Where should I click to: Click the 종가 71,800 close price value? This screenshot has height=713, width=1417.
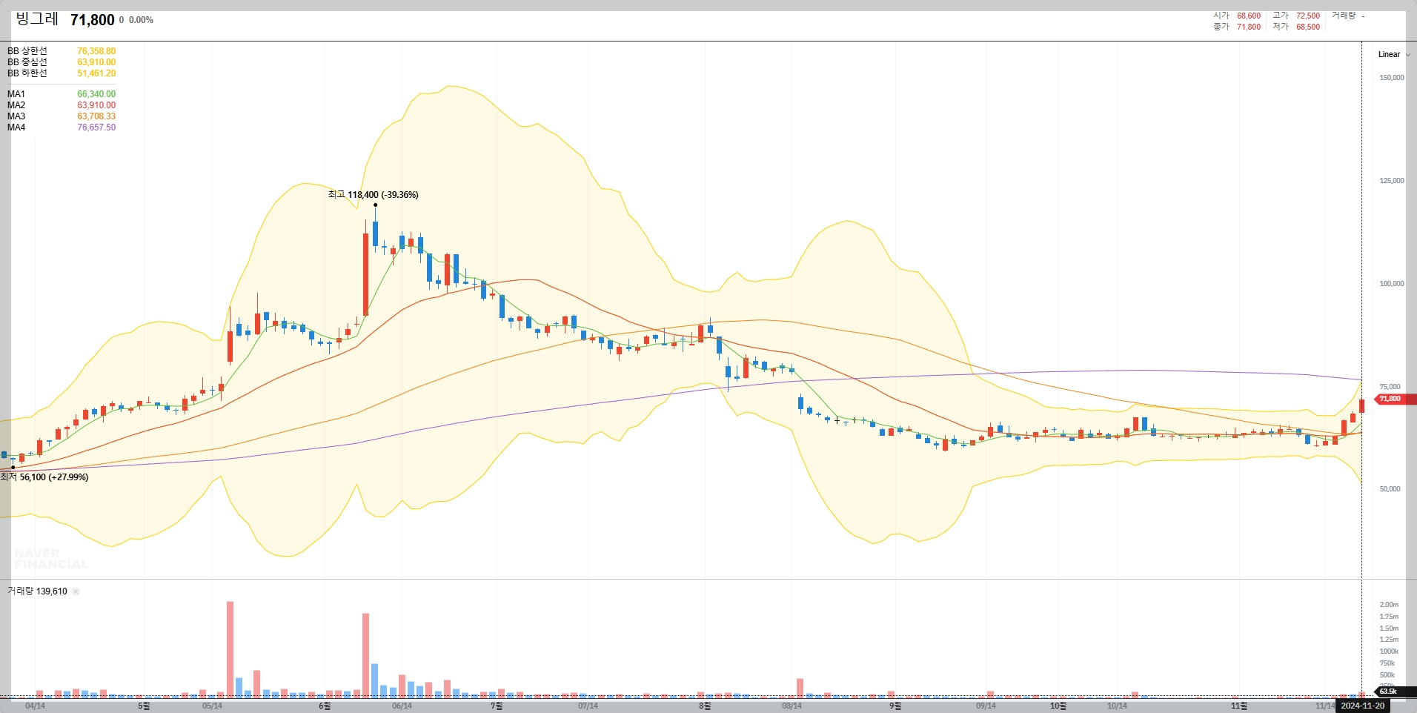(x=1249, y=27)
